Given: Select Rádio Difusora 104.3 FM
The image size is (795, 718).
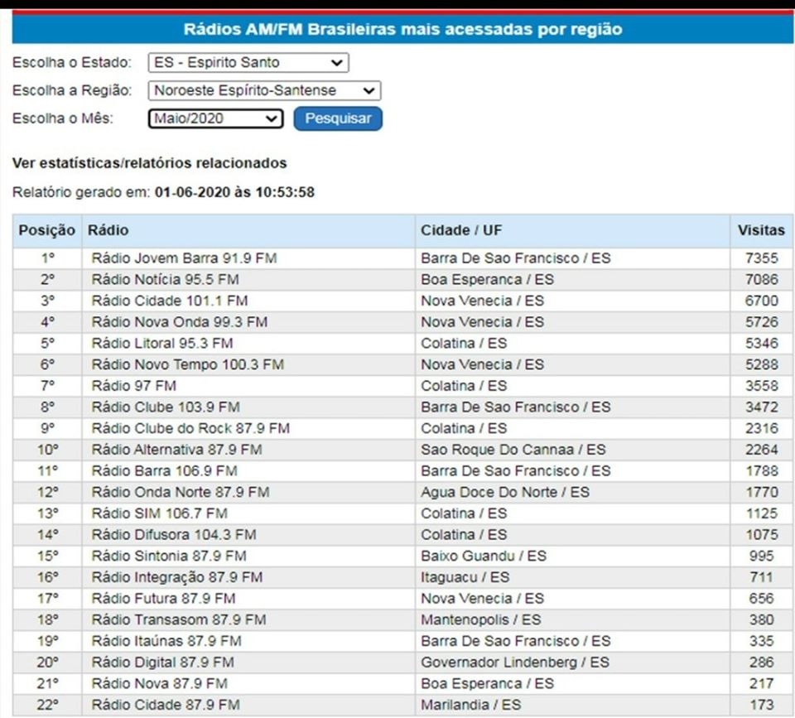Looking at the screenshot, I should (x=174, y=535).
